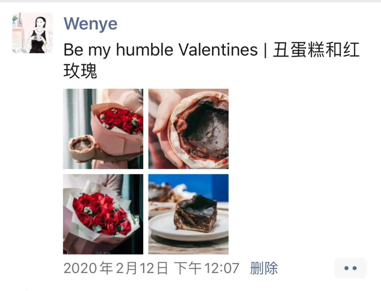The image size is (381, 291).
Task: Open the Wenye username link
Action: point(90,24)
